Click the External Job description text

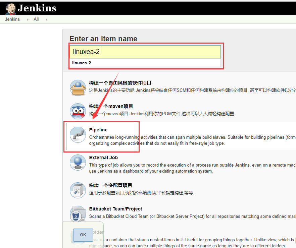(x=192, y=168)
